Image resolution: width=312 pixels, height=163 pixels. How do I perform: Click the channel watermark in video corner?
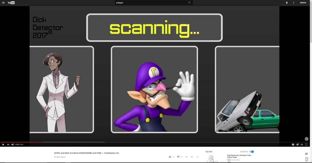(306, 139)
